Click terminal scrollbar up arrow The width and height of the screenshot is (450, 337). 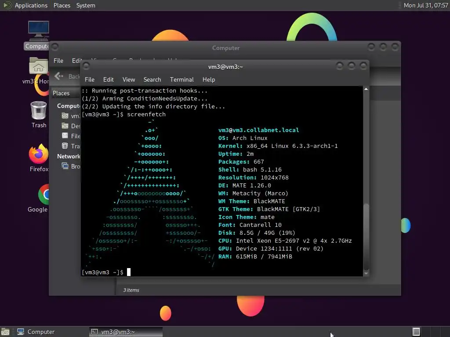366,90
